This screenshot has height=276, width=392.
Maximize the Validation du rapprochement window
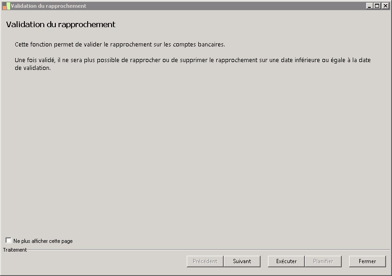tap(377, 6)
